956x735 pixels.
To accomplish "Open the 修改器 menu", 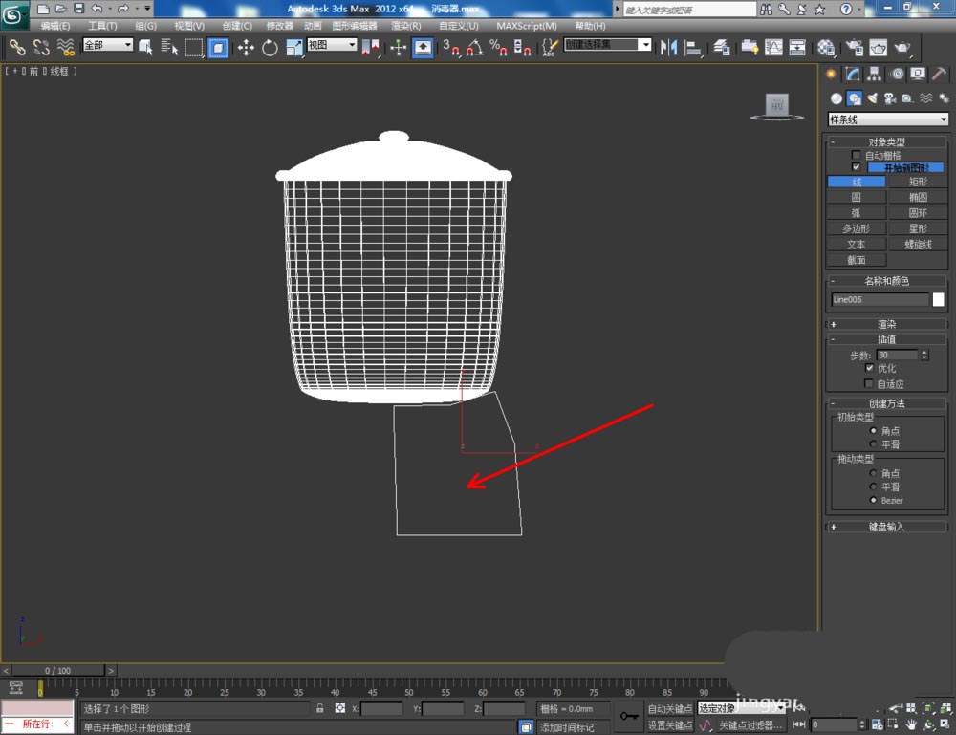I will tap(280, 26).
